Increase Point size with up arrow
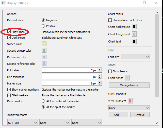The height and width of the screenshot is (128, 163). pyautogui.click(x=100, y=69)
